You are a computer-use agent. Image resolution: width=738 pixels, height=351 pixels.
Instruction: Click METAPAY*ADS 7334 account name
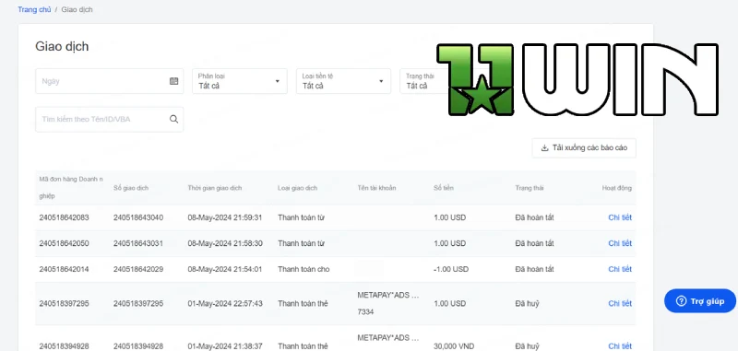387,303
